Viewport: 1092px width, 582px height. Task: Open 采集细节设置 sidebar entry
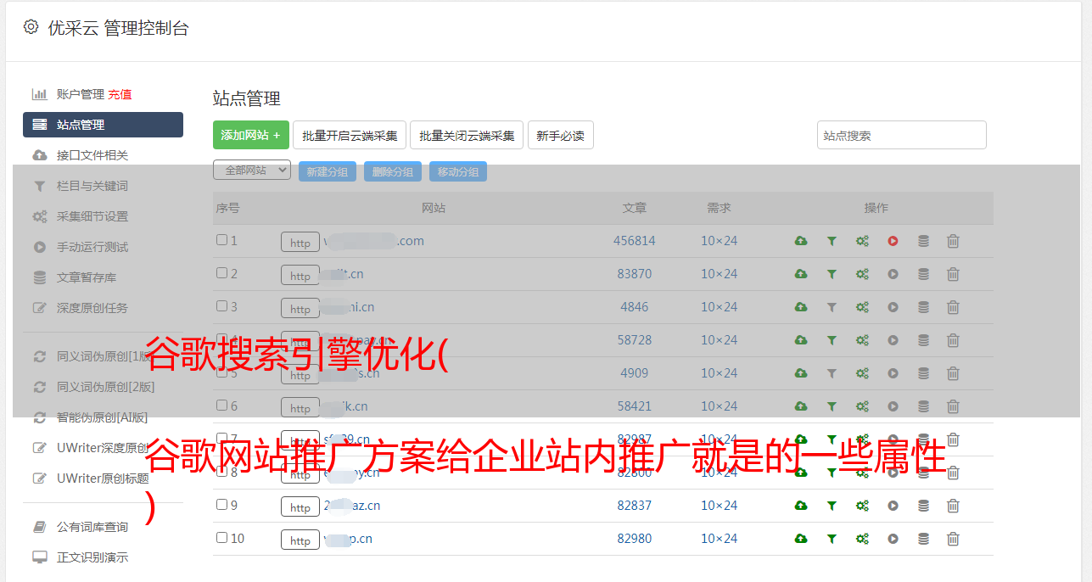(x=92, y=216)
